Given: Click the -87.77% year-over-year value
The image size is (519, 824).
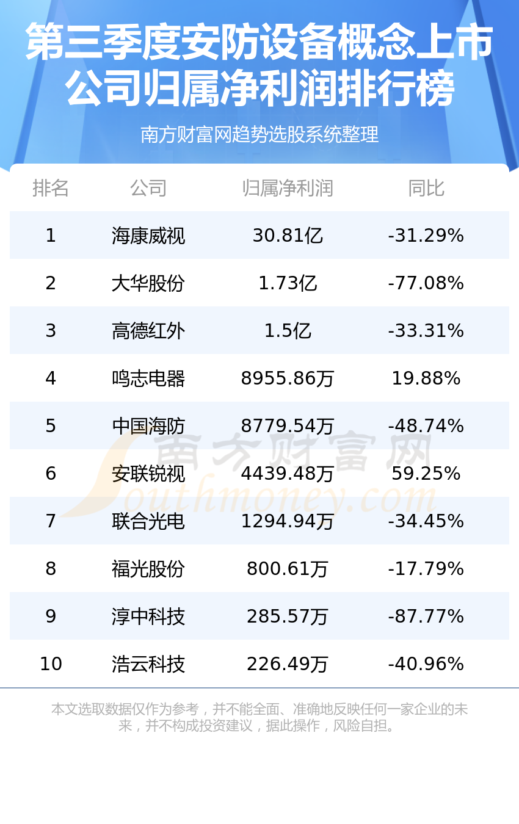Looking at the screenshot, I should coord(426,616).
